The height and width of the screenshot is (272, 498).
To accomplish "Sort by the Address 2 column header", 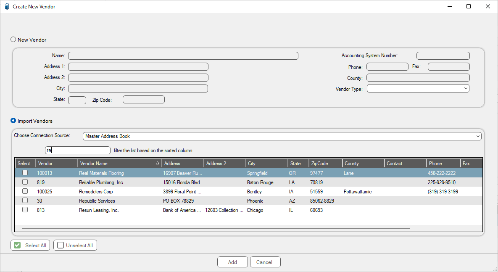I will click(x=225, y=164).
